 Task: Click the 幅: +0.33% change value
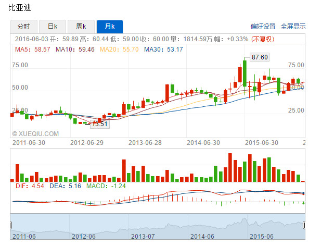pos(232,39)
